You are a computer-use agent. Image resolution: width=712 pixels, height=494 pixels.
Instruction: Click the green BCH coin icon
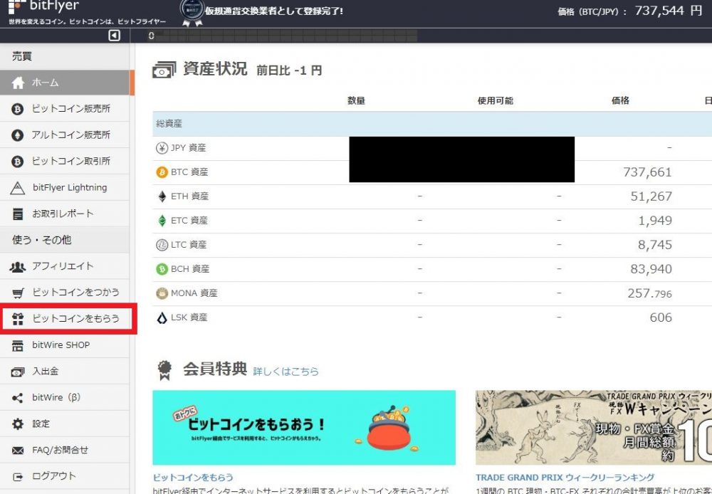162,269
